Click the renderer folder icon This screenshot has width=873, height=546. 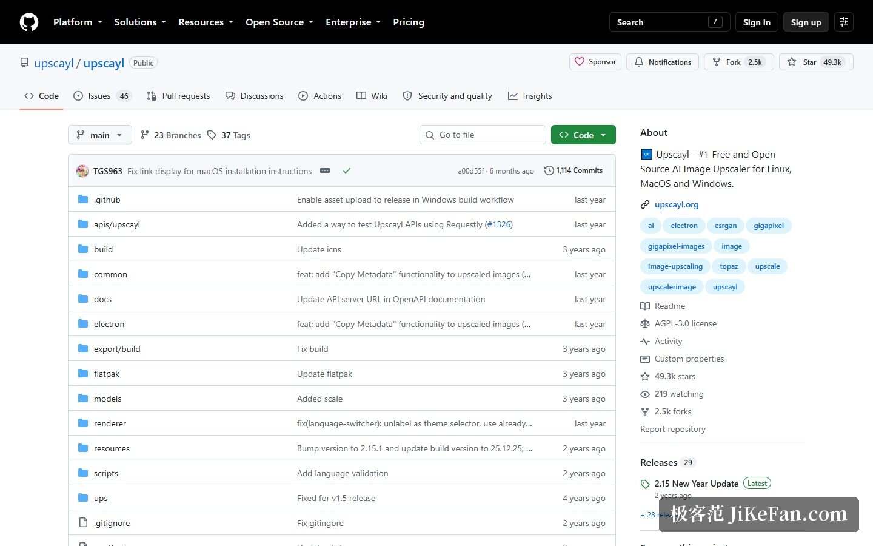point(83,423)
